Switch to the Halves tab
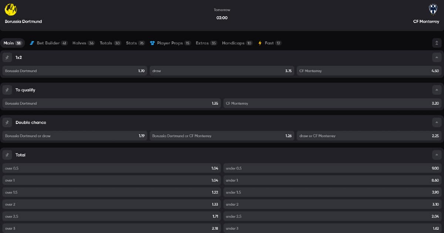Image resolution: width=444 pixels, height=233 pixels. point(84,43)
